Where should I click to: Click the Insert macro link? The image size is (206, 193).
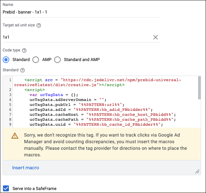click(x=25, y=168)
